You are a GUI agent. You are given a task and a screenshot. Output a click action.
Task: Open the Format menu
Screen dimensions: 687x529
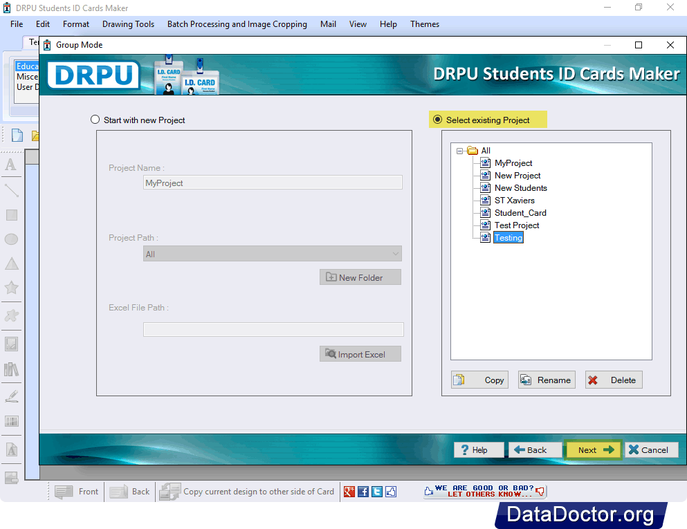coord(76,24)
